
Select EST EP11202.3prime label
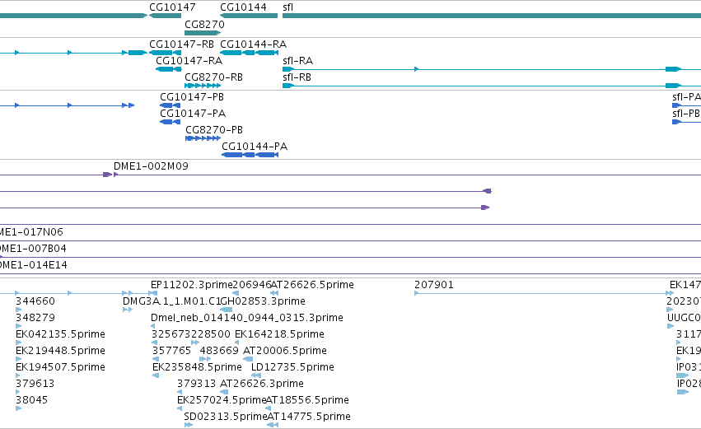[x=192, y=285]
